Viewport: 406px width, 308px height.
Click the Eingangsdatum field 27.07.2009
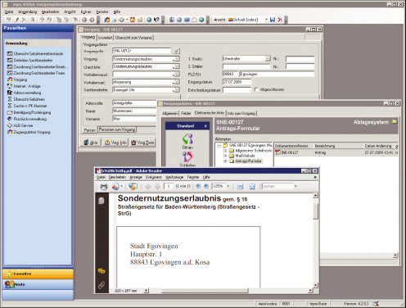coord(237,82)
